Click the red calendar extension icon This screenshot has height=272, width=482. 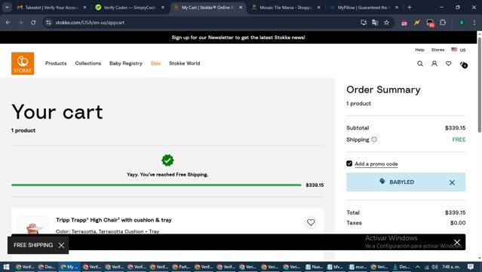tap(404, 23)
